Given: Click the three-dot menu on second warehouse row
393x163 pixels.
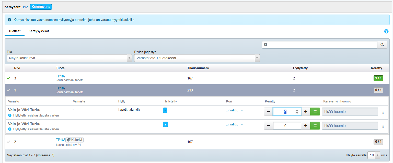Looking at the screenshot, I should (383, 126).
